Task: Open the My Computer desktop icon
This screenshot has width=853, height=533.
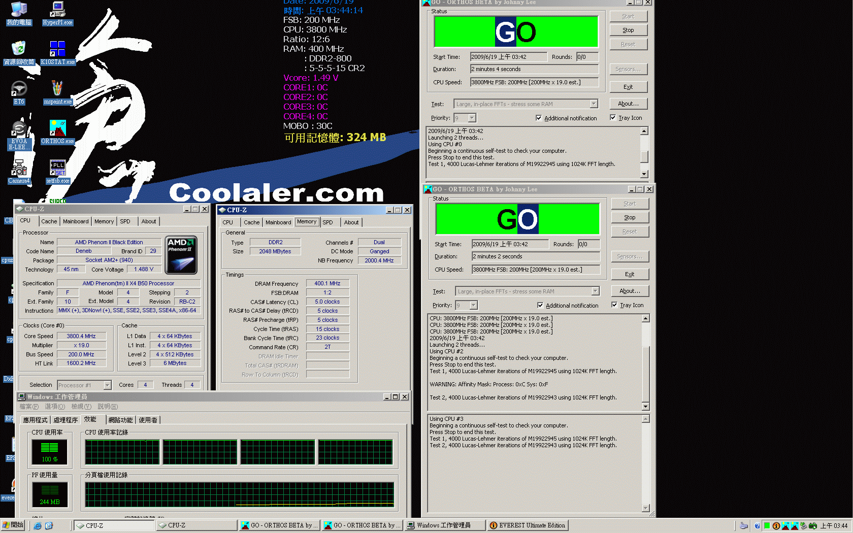Action: click(x=19, y=13)
